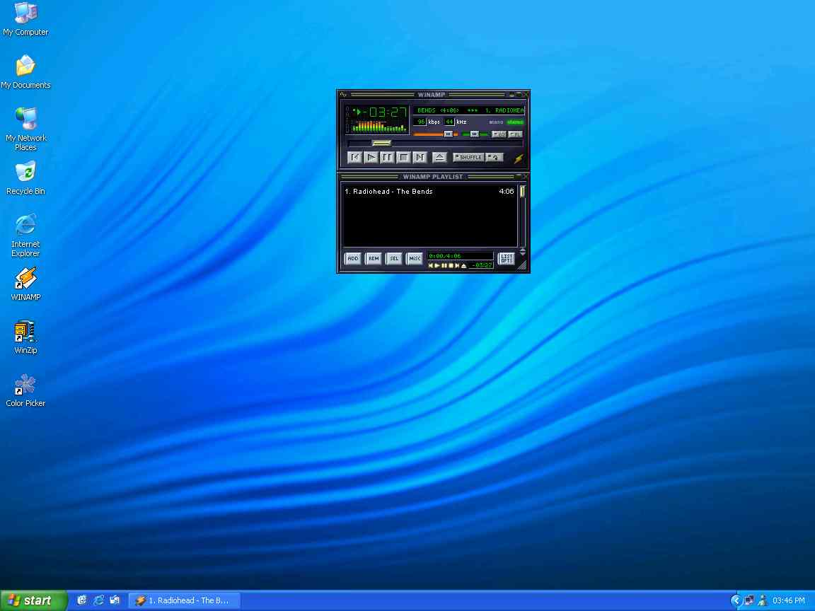Screen dimensions: 815x611
Task: Open the LIST OPTS menu
Action: (506, 259)
